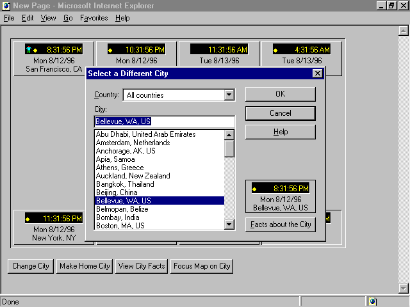
Task: Click the Internet Explorer icon in title bar
Action: point(6,6)
